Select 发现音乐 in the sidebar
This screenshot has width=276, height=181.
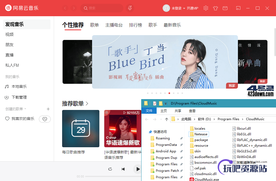[27, 24]
